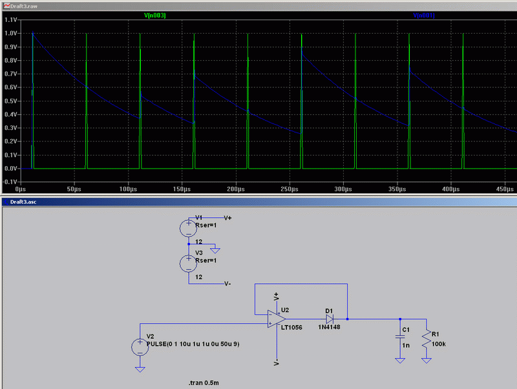Click the Draft3.raw waveform window title bar

[258, 6]
